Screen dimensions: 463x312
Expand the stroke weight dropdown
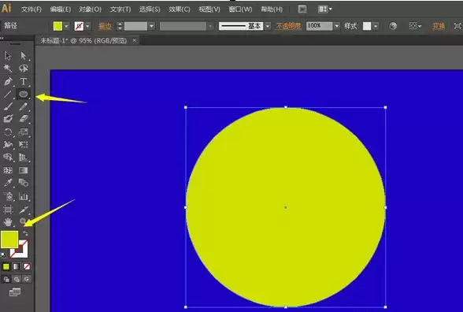pyautogui.click(x=151, y=26)
